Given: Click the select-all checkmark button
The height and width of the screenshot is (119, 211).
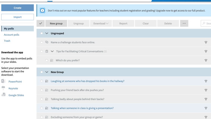Looking at the screenshot, I should click(40, 24).
